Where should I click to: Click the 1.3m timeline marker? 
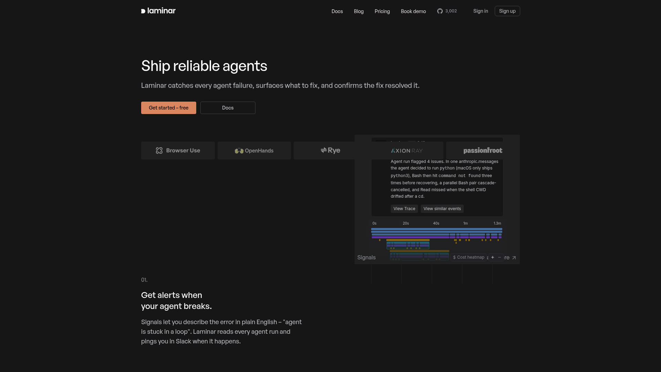(497, 223)
